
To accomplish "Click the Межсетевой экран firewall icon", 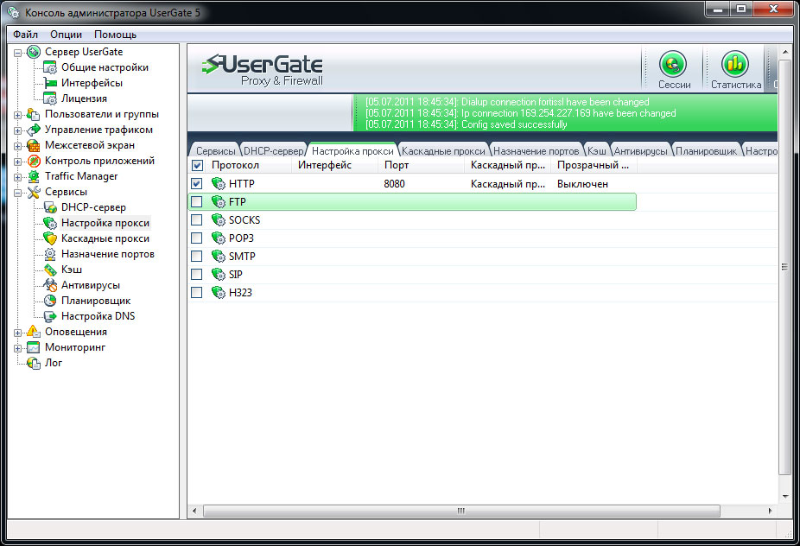I will click(x=34, y=145).
